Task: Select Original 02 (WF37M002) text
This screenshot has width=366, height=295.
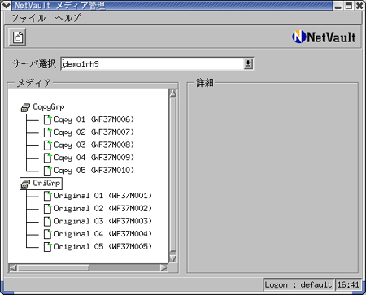Action: pyautogui.click(x=103, y=209)
